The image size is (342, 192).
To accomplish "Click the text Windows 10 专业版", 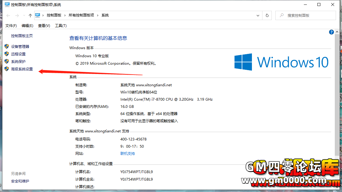I will [x=92, y=56].
